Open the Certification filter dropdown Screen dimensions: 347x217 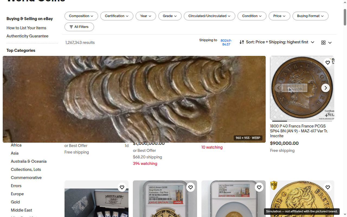117,16
